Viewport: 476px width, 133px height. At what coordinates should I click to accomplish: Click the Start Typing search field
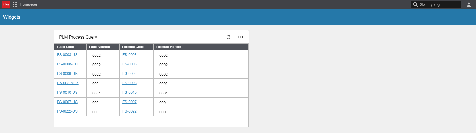439,4
